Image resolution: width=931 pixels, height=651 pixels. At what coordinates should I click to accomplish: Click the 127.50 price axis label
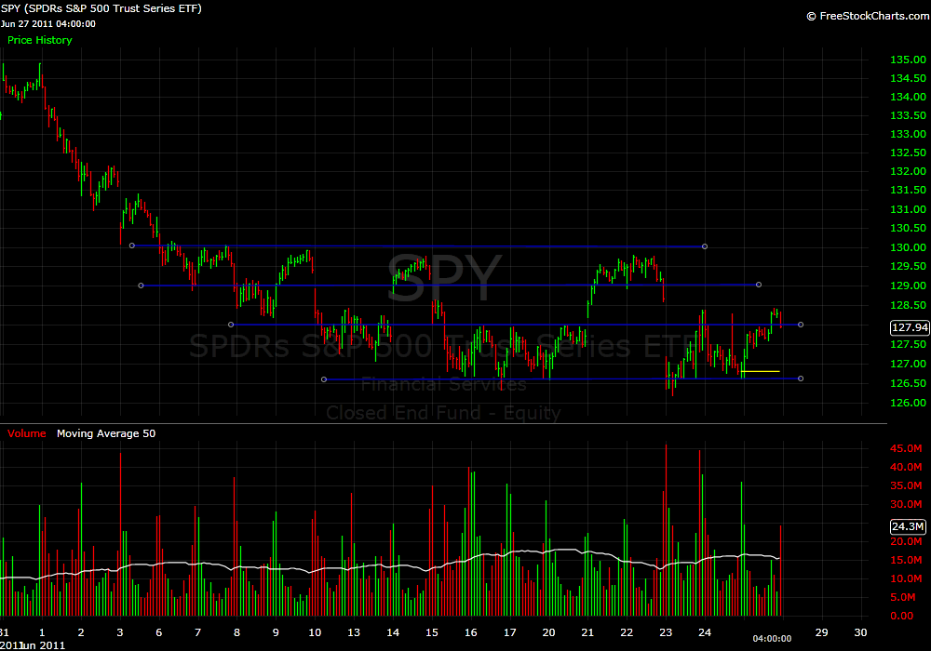click(908, 344)
